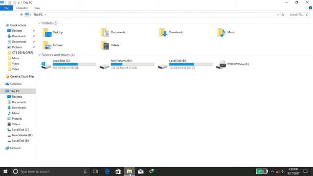Open the Quick Access Toolbar customize dropdown
This screenshot has width=313, height=176.
(19, 3)
